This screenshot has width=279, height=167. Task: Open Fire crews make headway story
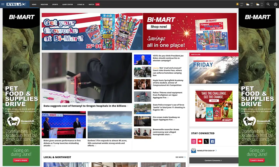tap(166, 118)
